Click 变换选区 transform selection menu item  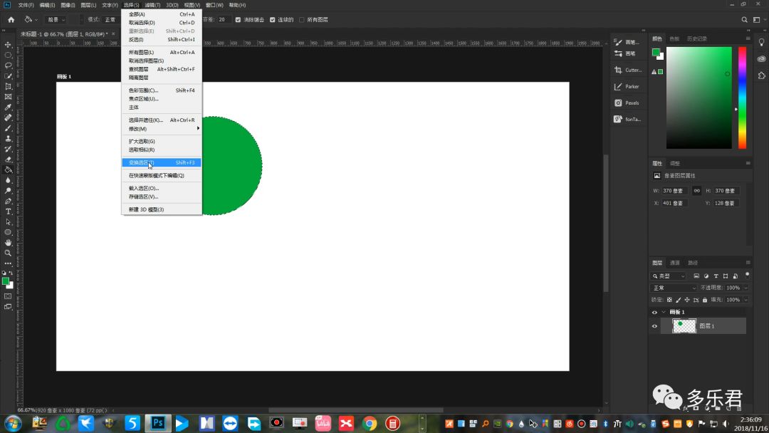(162, 162)
